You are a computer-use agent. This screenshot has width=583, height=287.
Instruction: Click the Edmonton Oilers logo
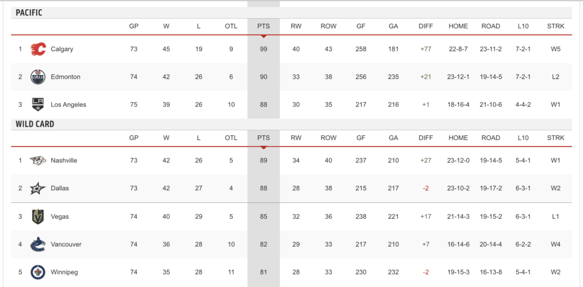point(38,77)
